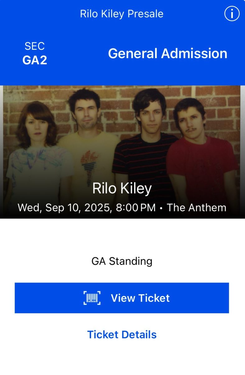Tap the GA2 section value
This screenshot has width=245, height=375.
[x=35, y=60]
